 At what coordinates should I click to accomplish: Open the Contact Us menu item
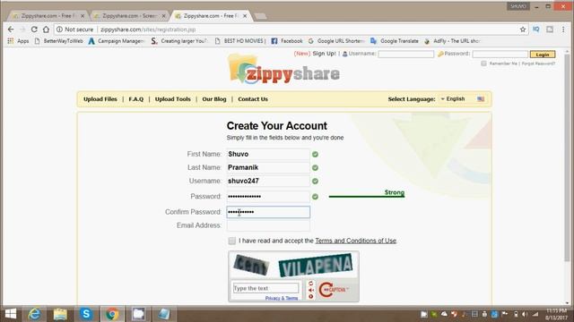(x=253, y=99)
